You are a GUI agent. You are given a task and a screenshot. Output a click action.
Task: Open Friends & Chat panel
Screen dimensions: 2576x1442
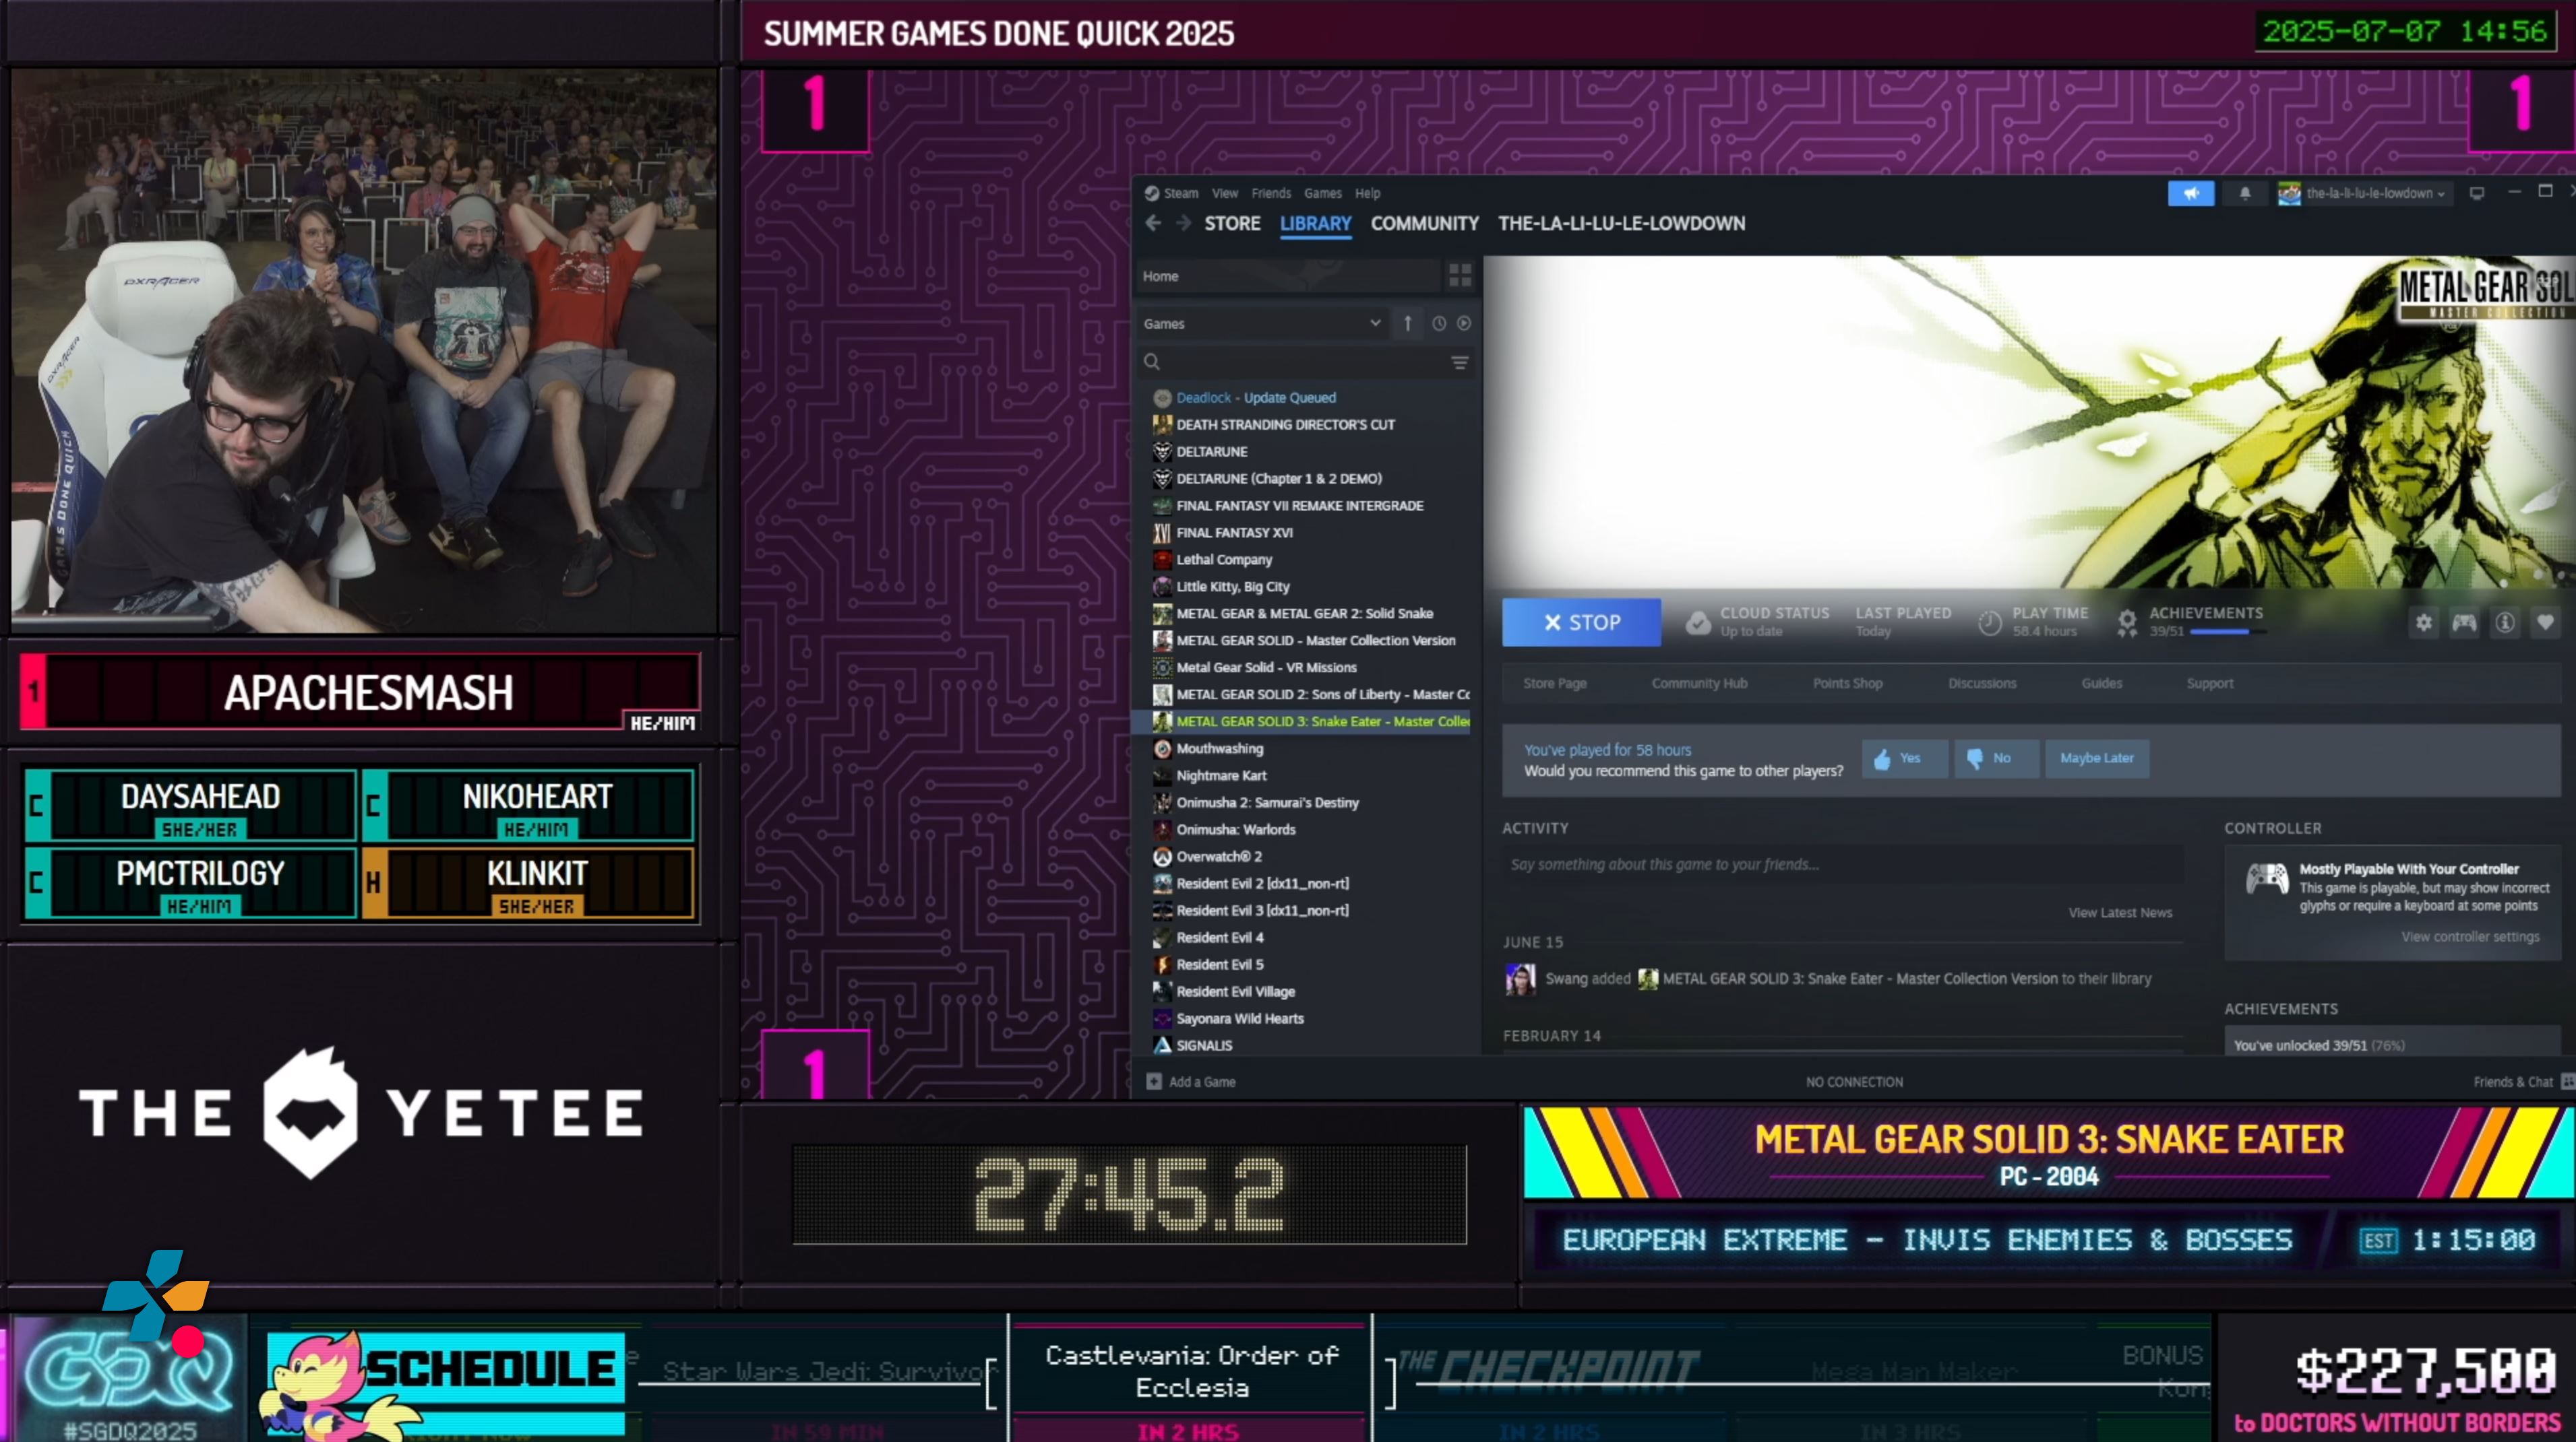pos(2523,1081)
